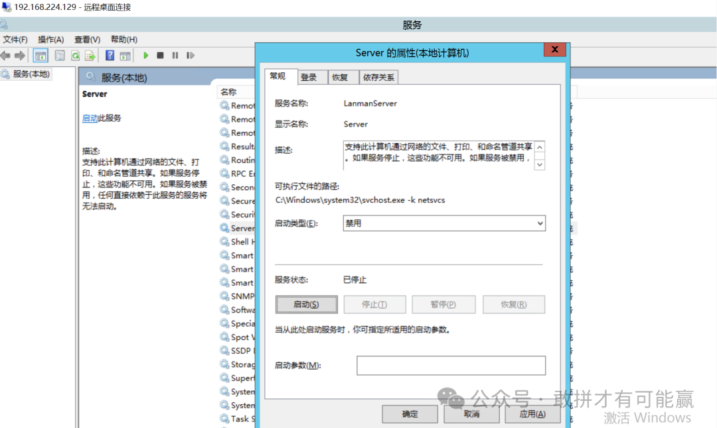Select the SNMP service row
Image resolution: width=717 pixels, height=428 pixels.
coord(237,295)
